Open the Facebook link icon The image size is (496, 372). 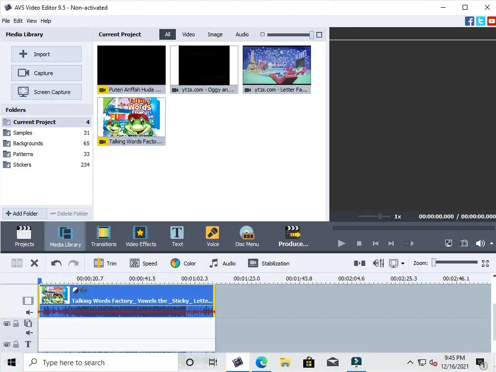pyautogui.click(x=469, y=21)
